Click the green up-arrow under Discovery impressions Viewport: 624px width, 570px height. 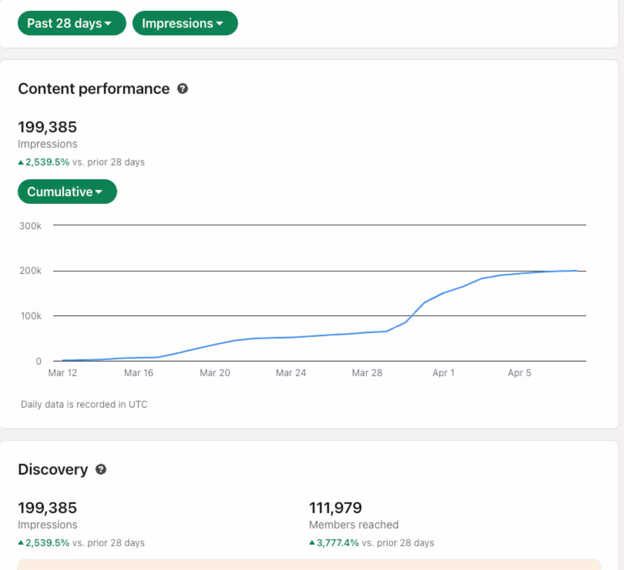coord(21,543)
